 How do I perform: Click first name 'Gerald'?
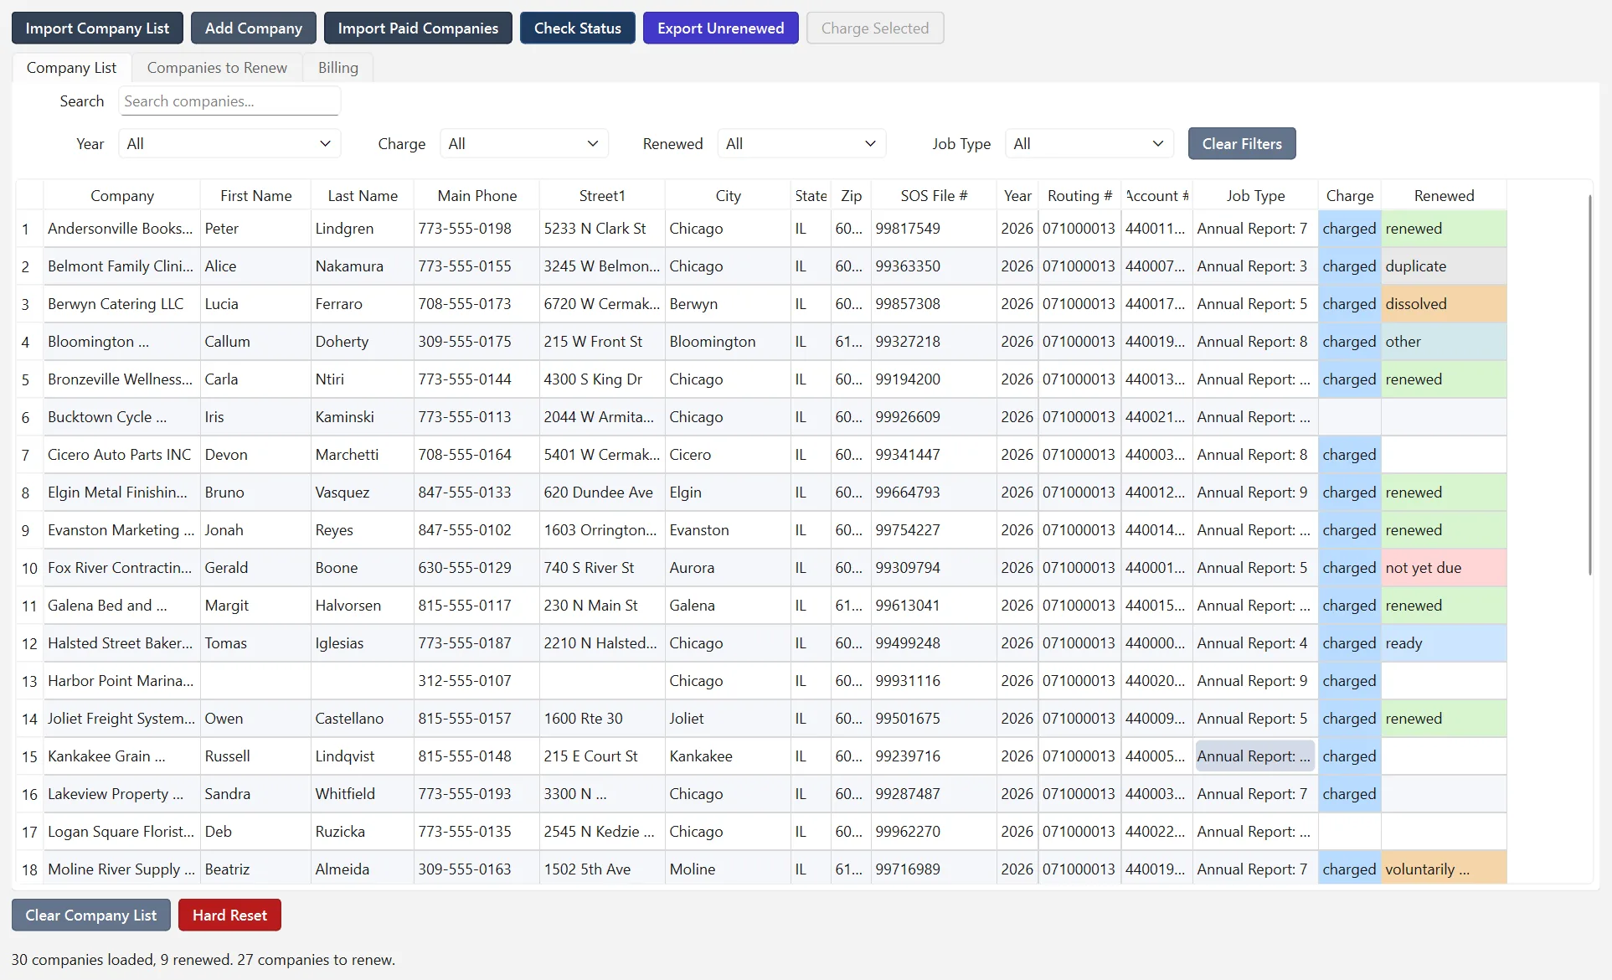pyautogui.click(x=255, y=568)
